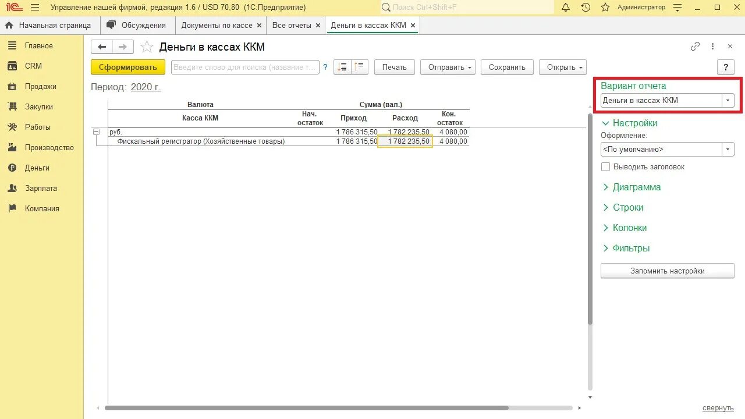Click the свернуть link
The width and height of the screenshot is (745, 419).
point(718,408)
